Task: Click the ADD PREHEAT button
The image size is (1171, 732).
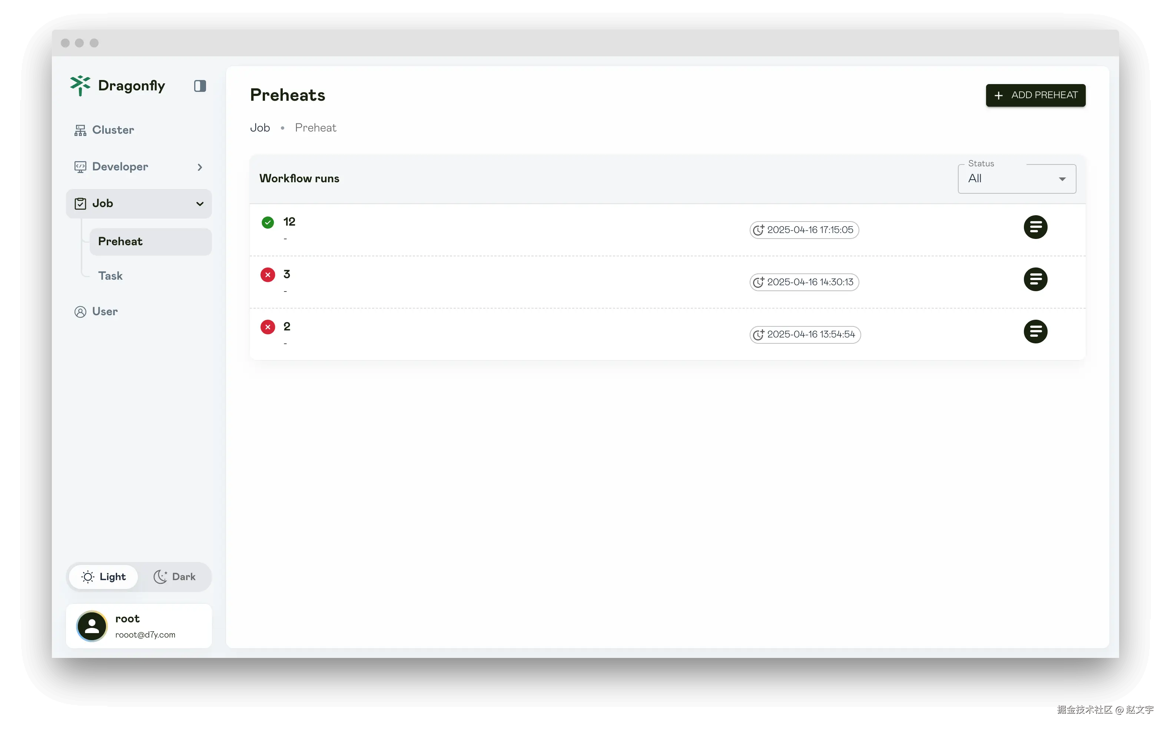Action: click(x=1035, y=95)
